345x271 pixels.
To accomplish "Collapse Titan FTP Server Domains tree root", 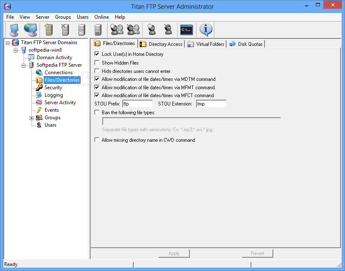I will [x=8, y=43].
